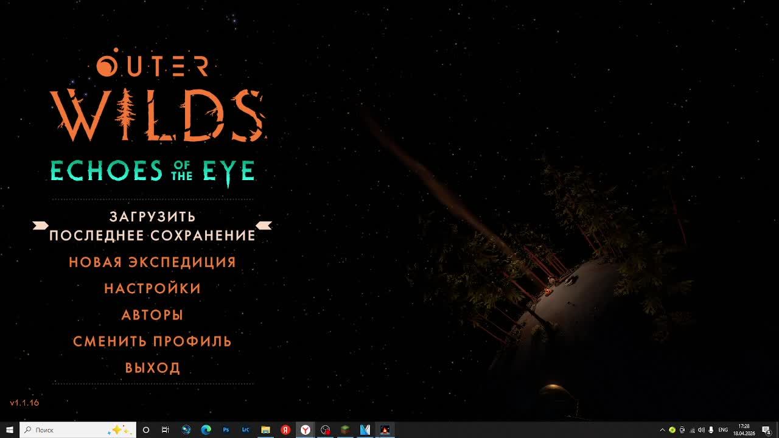The width and height of the screenshot is (779, 438).
Task: Open the red Yandex icon in taskbar
Action: pos(285,429)
